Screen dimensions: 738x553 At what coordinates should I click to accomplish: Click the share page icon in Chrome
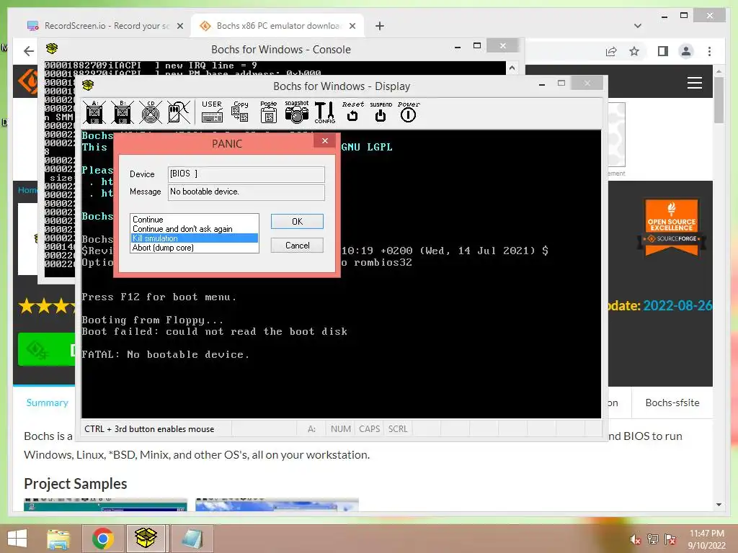(611, 51)
